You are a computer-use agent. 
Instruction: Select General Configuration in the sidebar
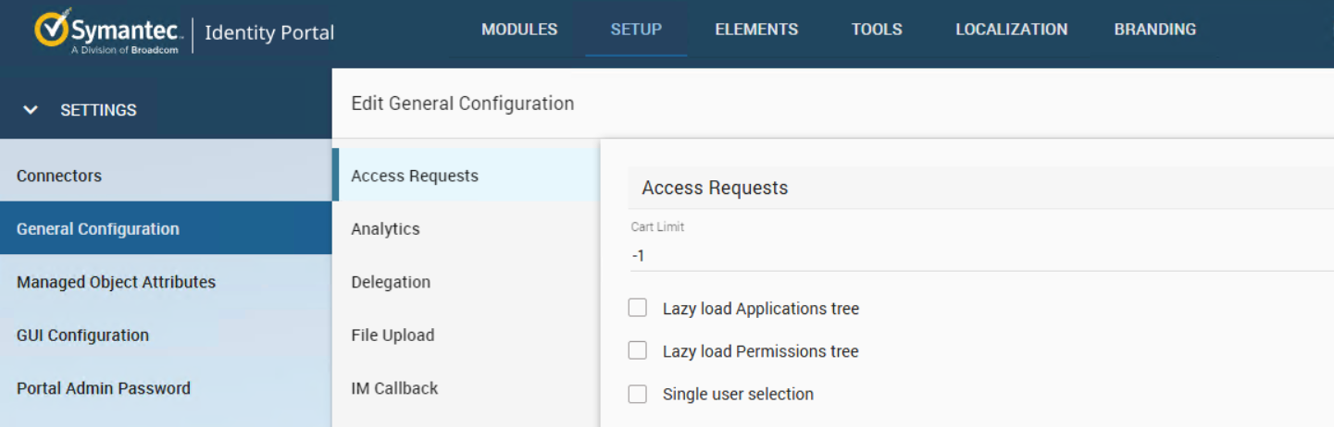pos(98,228)
